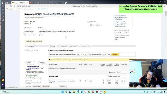Open the Выберите action dropdown
The image size is (167, 94).
[37, 86]
